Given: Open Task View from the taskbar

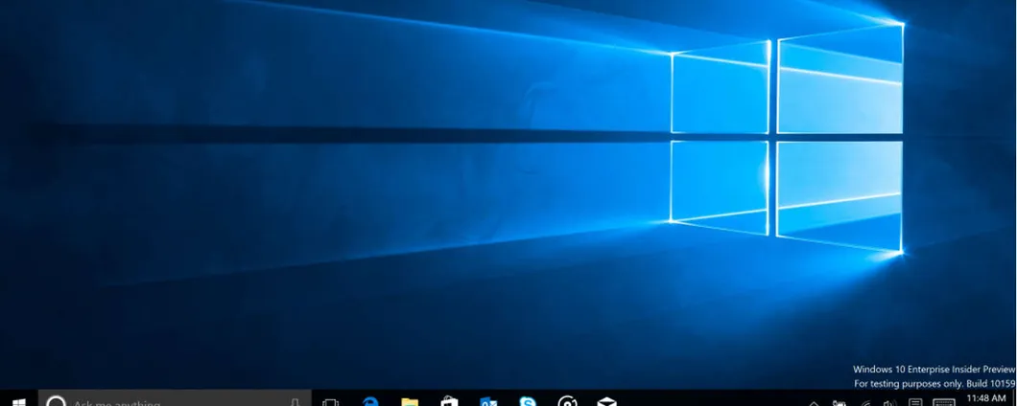Looking at the screenshot, I should [x=331, y=402].
